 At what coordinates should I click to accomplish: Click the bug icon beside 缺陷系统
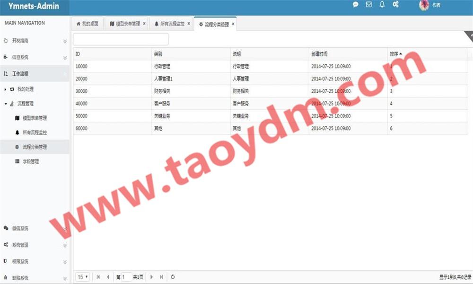(5, 277)
